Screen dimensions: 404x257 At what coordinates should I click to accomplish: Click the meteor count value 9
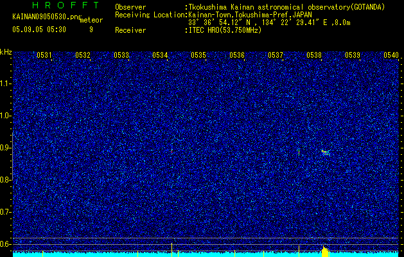click(x=91, y=30)
